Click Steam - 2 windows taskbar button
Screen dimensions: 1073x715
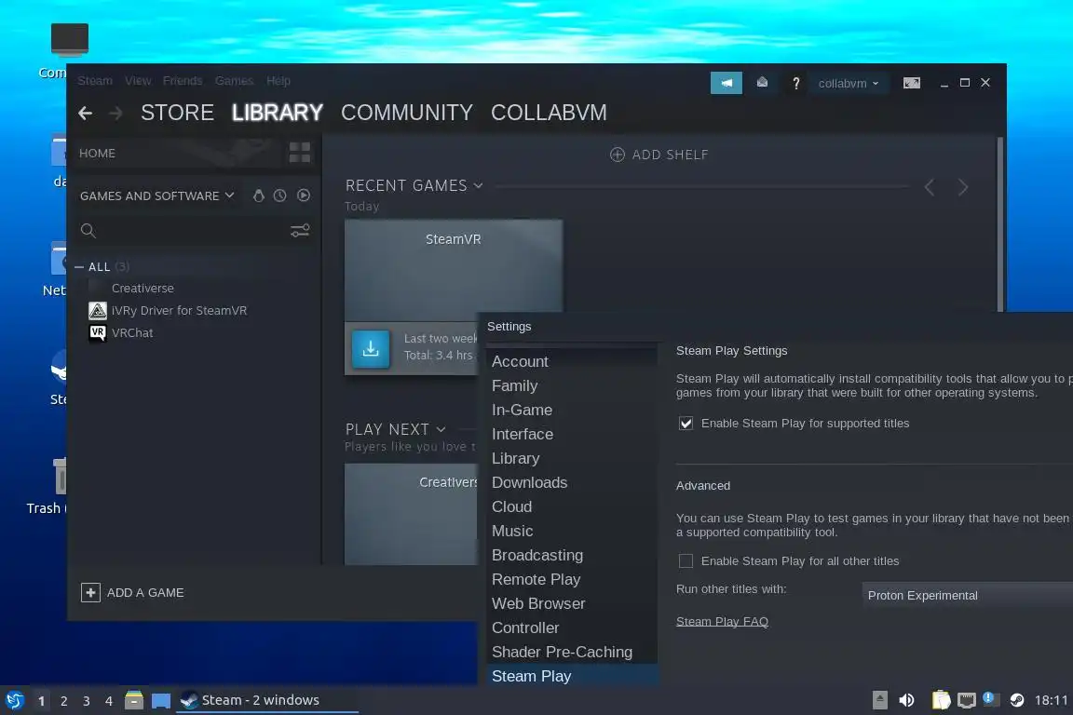[267, 700]
